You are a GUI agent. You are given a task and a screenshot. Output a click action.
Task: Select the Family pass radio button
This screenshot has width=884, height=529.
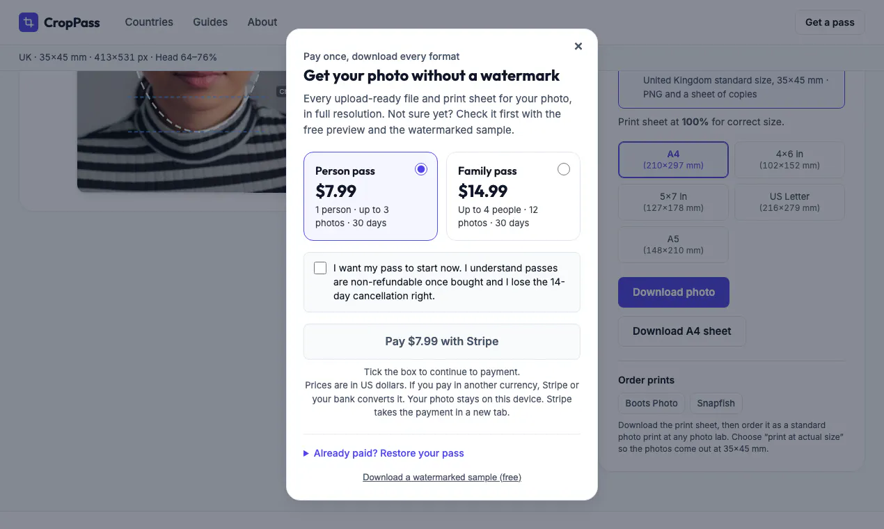click(x=563, y=169)
